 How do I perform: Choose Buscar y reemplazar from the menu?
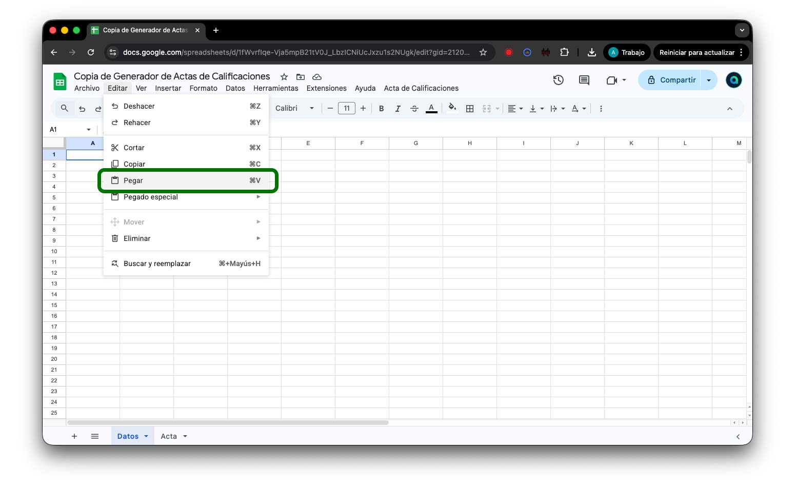[156, 263]
